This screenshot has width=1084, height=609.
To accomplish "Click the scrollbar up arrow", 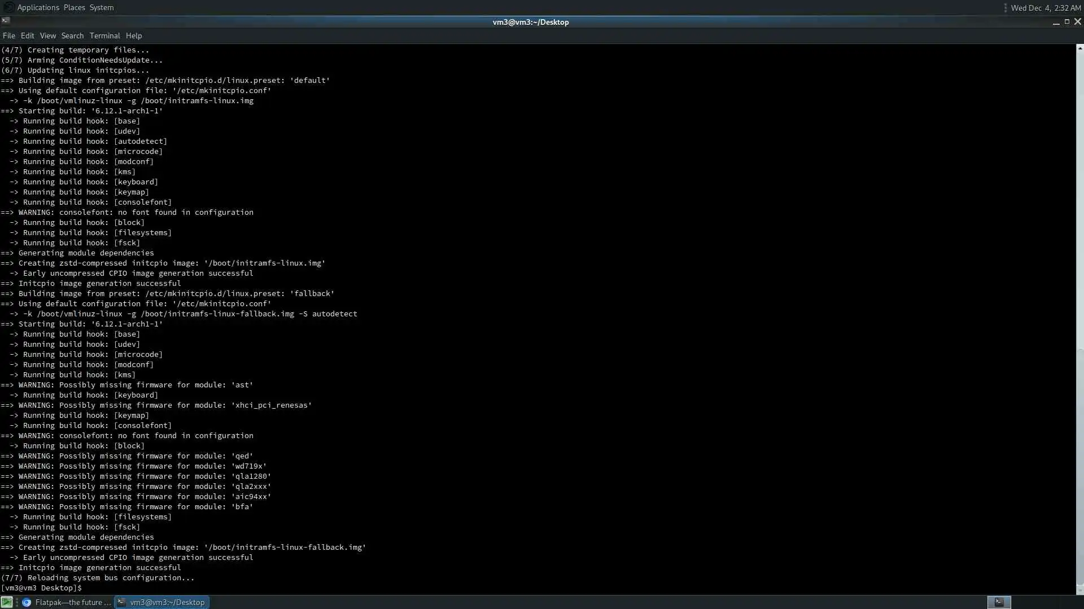I will click(1079, 48).
